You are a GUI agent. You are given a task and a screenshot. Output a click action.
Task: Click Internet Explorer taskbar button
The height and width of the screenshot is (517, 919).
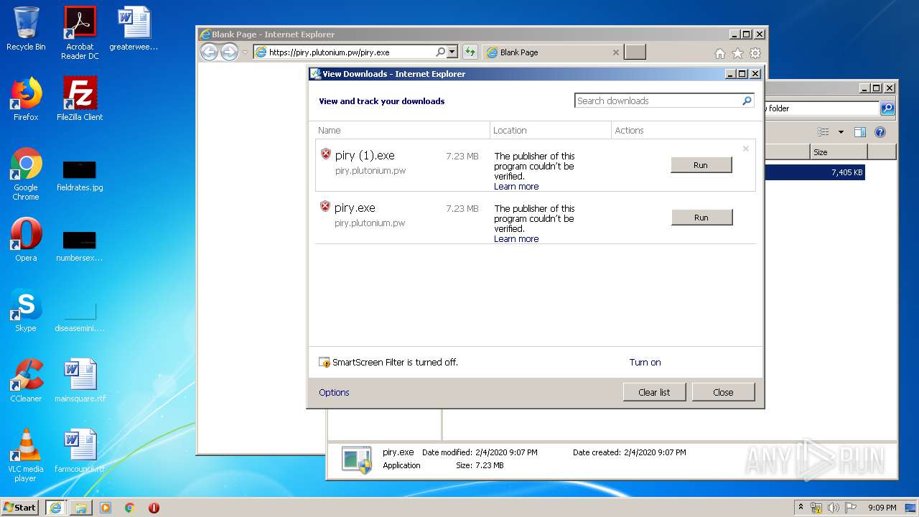(x=55, y=508)
